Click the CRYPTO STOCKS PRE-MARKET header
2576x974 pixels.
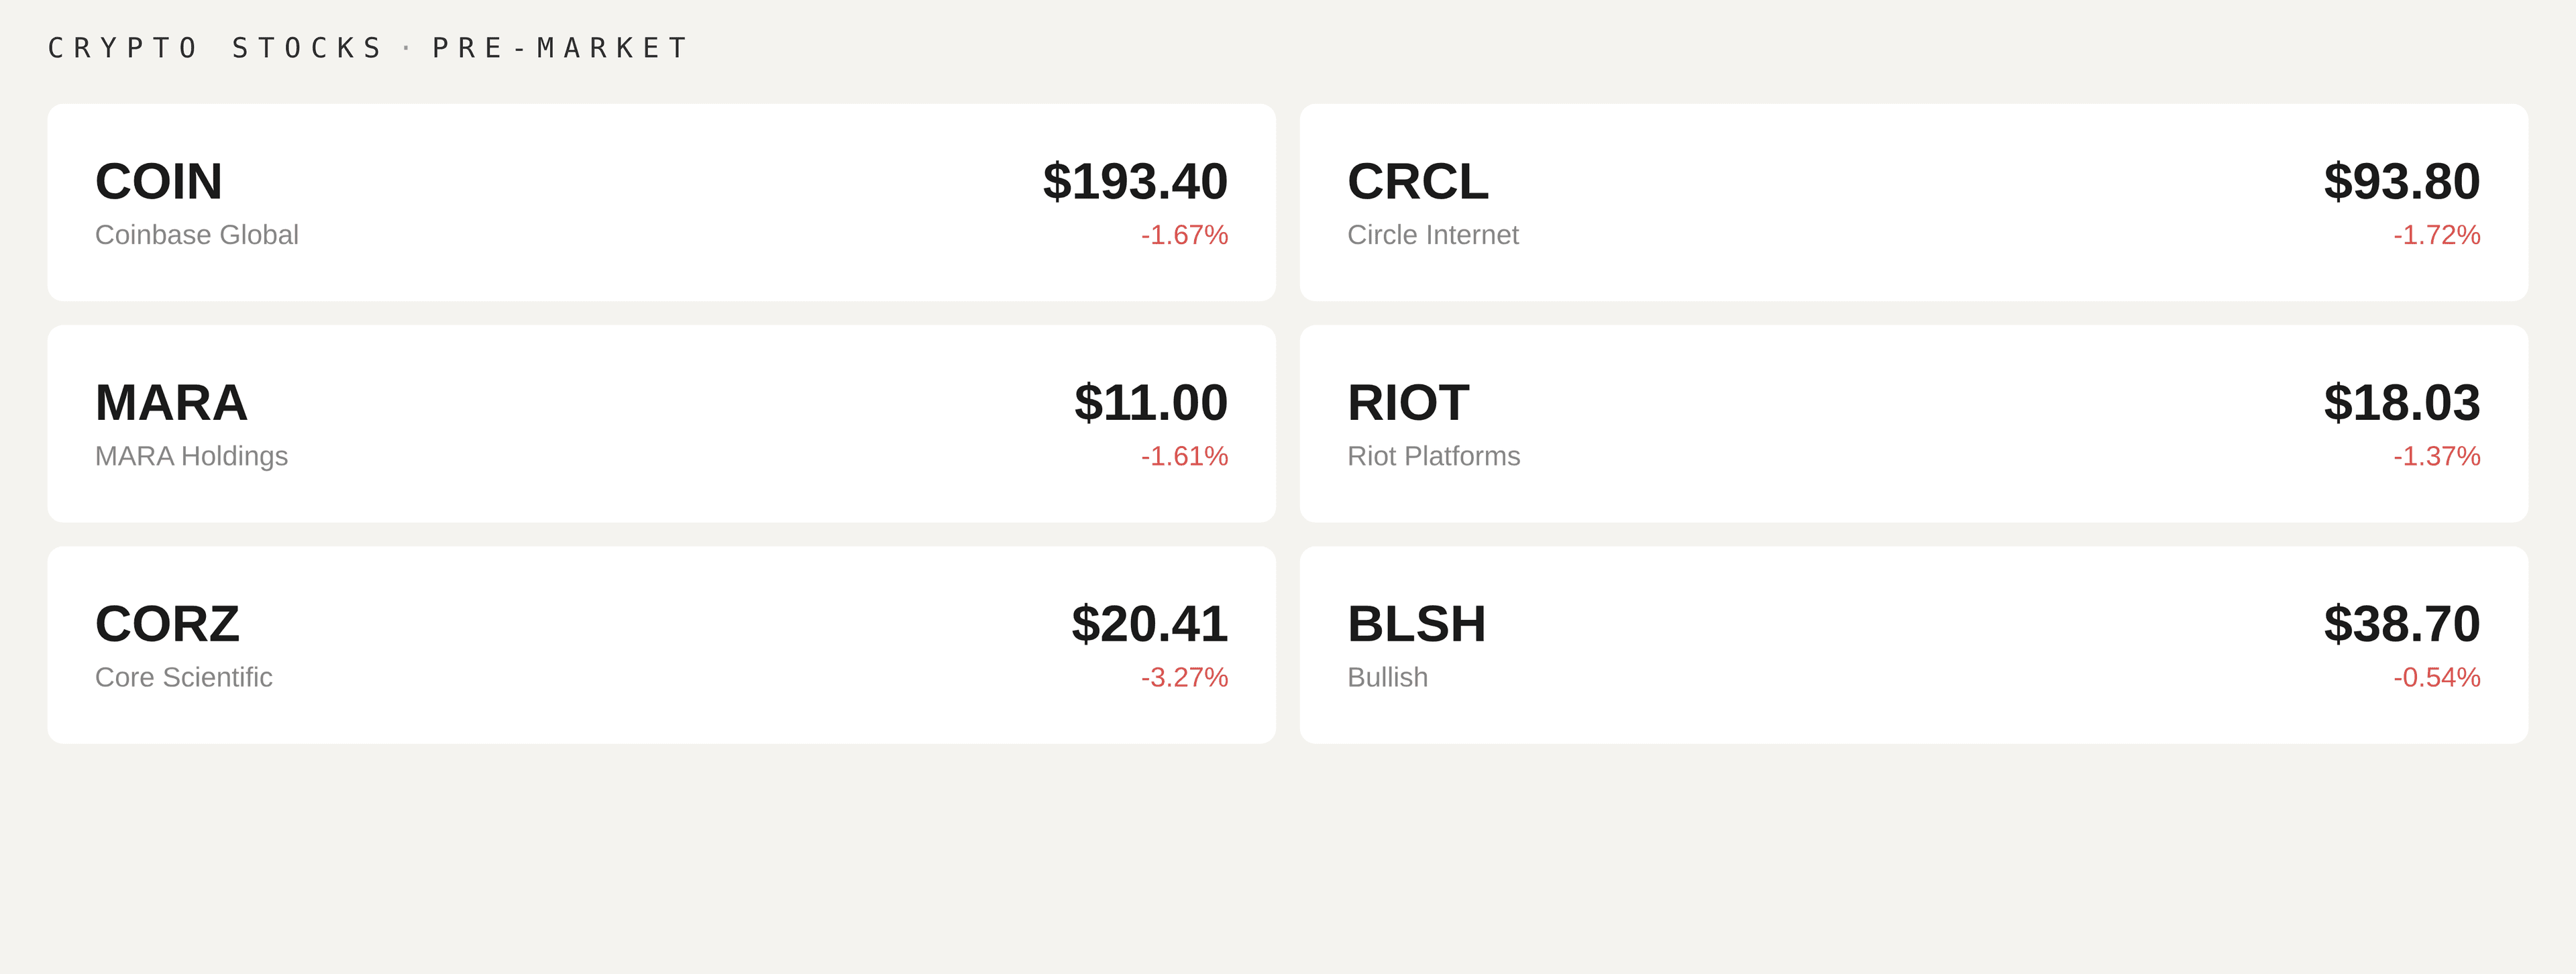point(366,45)
